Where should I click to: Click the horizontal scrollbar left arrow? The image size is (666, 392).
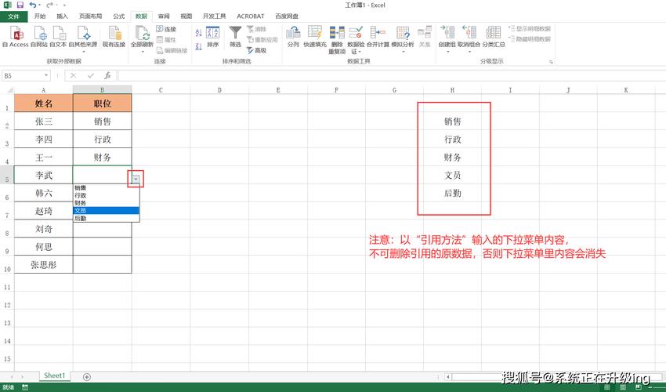(448, 376)
